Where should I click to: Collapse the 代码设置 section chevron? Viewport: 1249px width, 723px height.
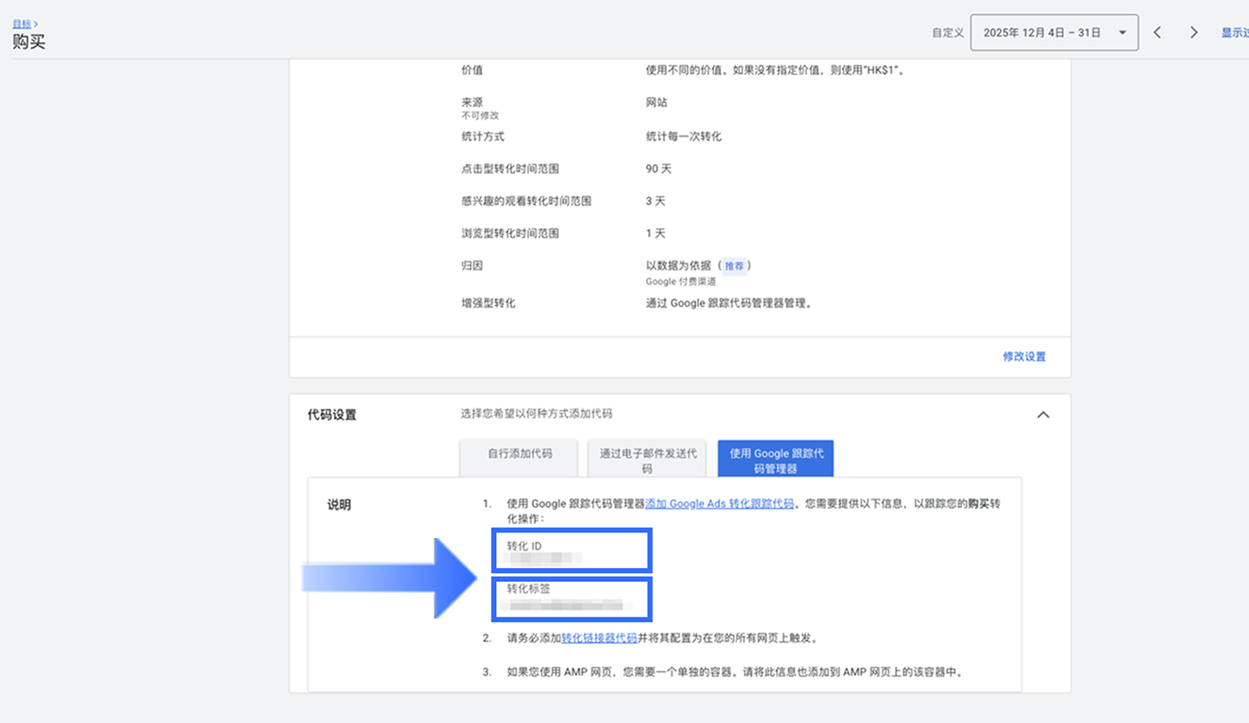[1043, 415]
